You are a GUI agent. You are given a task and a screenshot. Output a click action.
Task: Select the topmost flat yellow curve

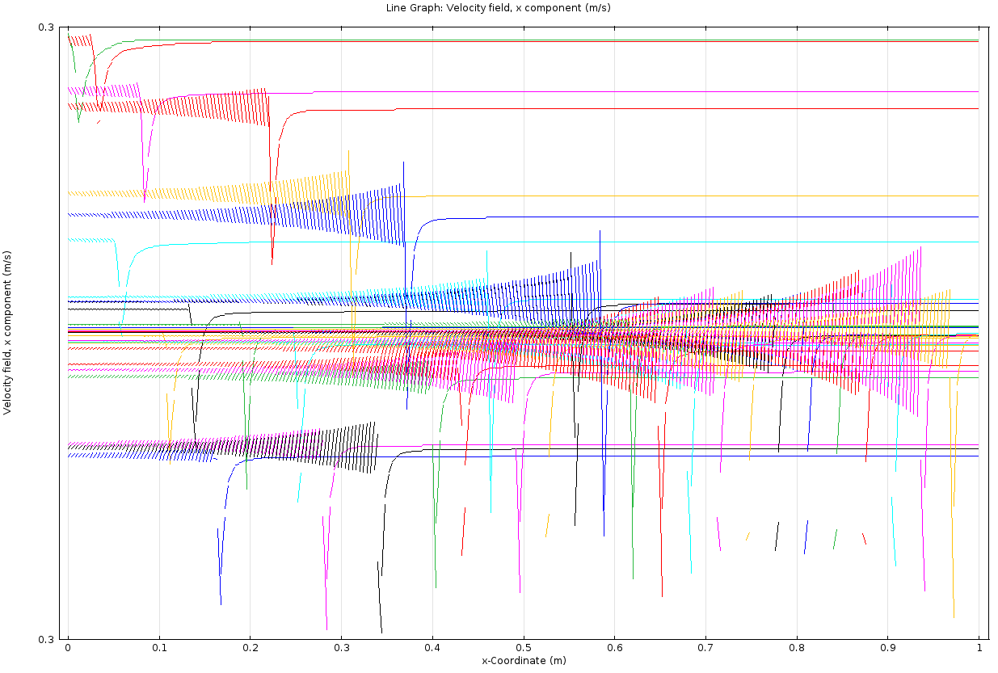click(687, 196)
